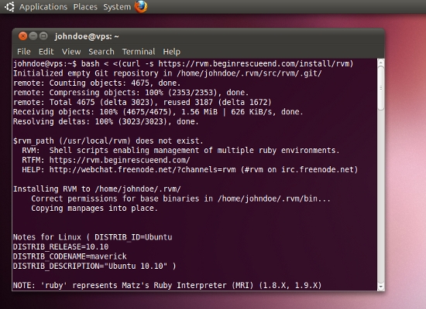This screenshot has width=426, height=309.
Task: Open the Terminal menu
Action: click(139, 52)
